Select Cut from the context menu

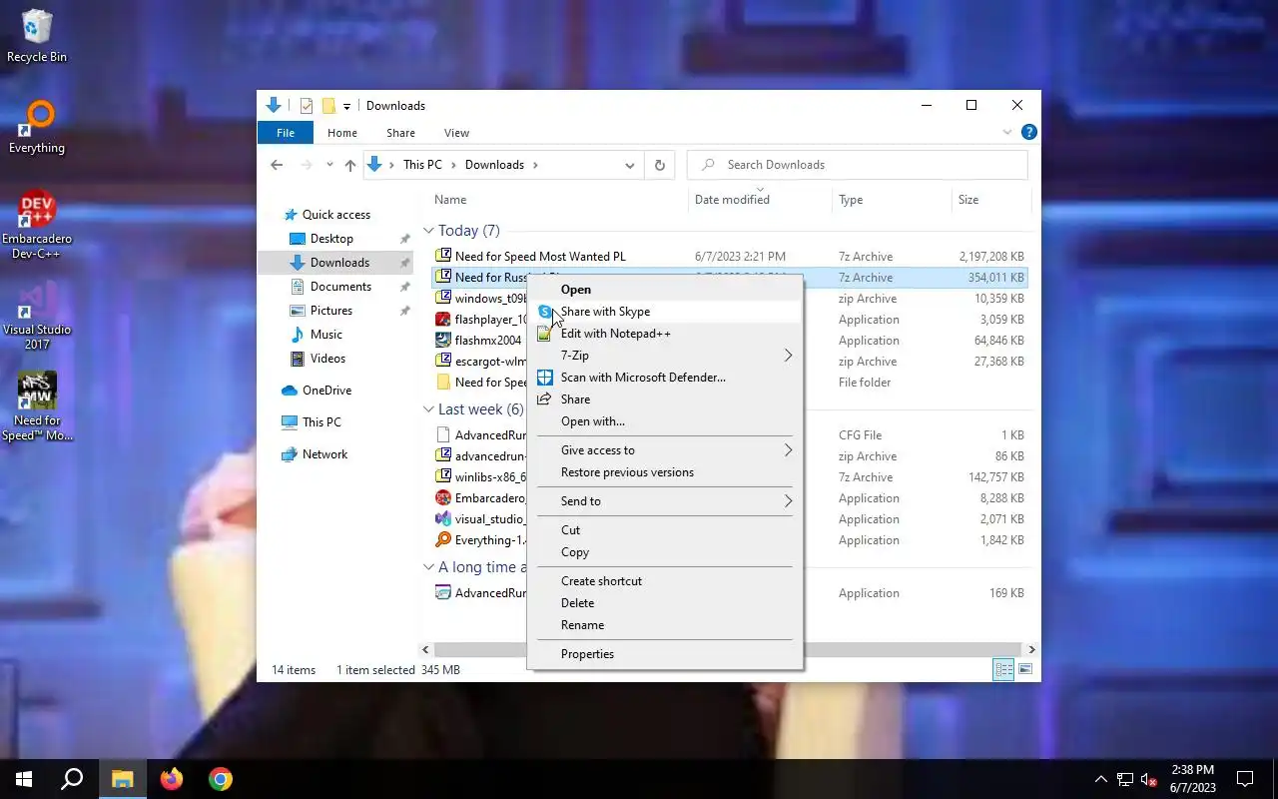click(664, 530)
